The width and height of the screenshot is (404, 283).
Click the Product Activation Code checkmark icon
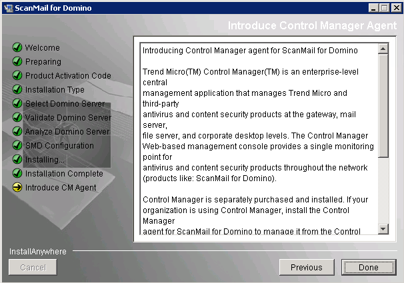pos(17,76)
